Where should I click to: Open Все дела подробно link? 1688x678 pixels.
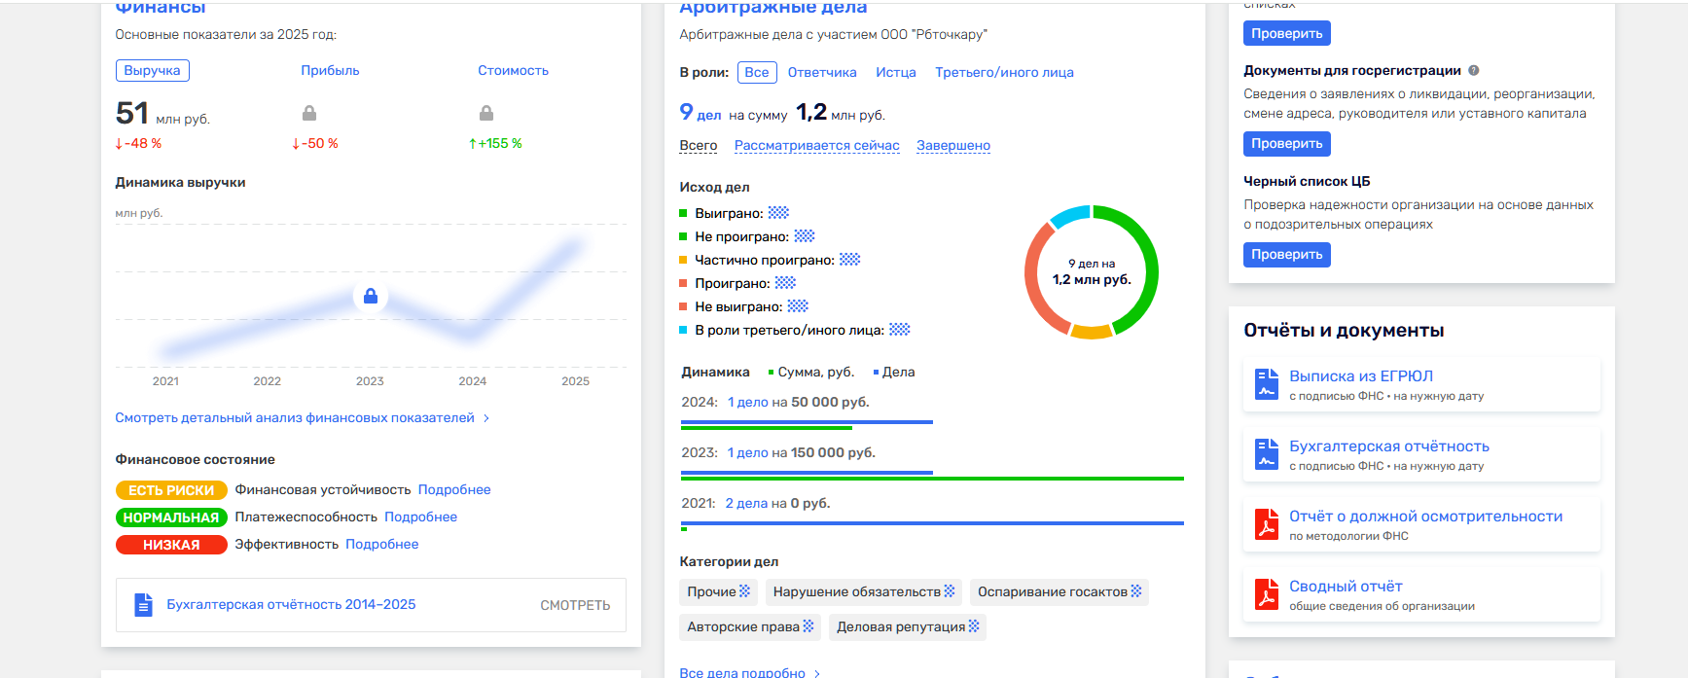(x=742, y=673)
